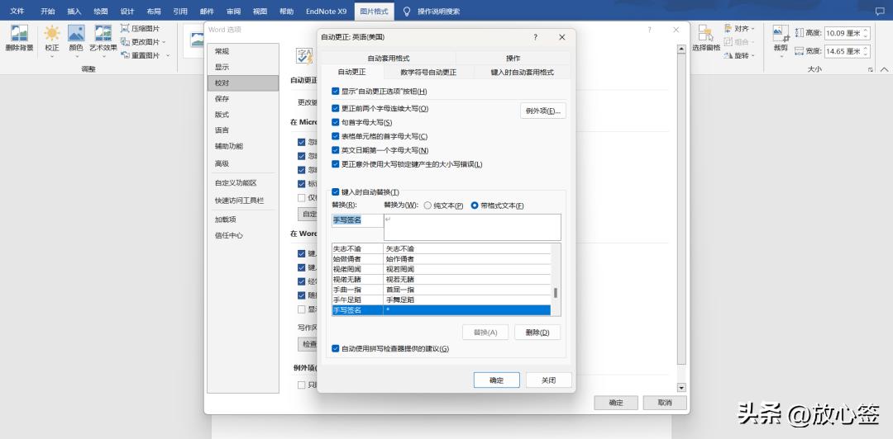893x439 pixels.
Task: Expand the 校正 dropdown arrow
Action: pos(52,56)
